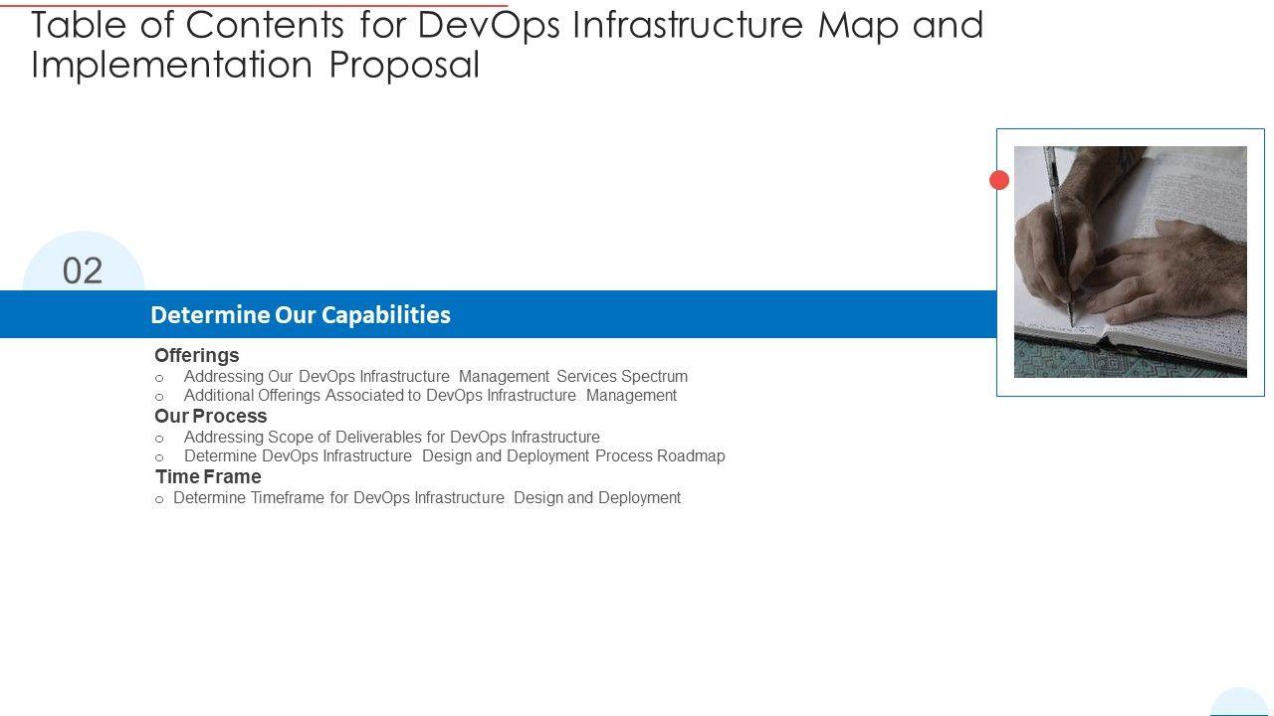
Task: Click the Our Process heading
Action: tap(211, 416)
